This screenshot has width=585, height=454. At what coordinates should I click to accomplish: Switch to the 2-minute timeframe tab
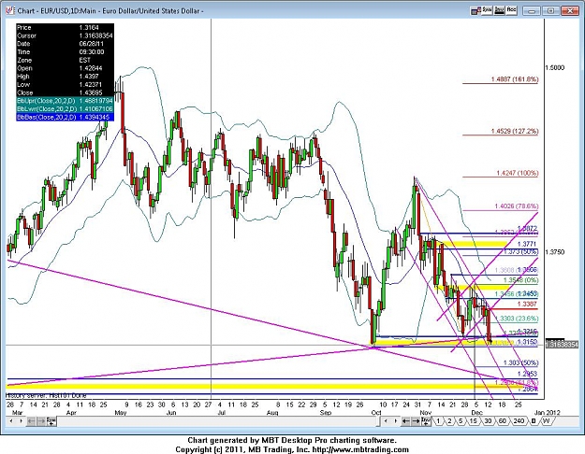click(449, 421)
